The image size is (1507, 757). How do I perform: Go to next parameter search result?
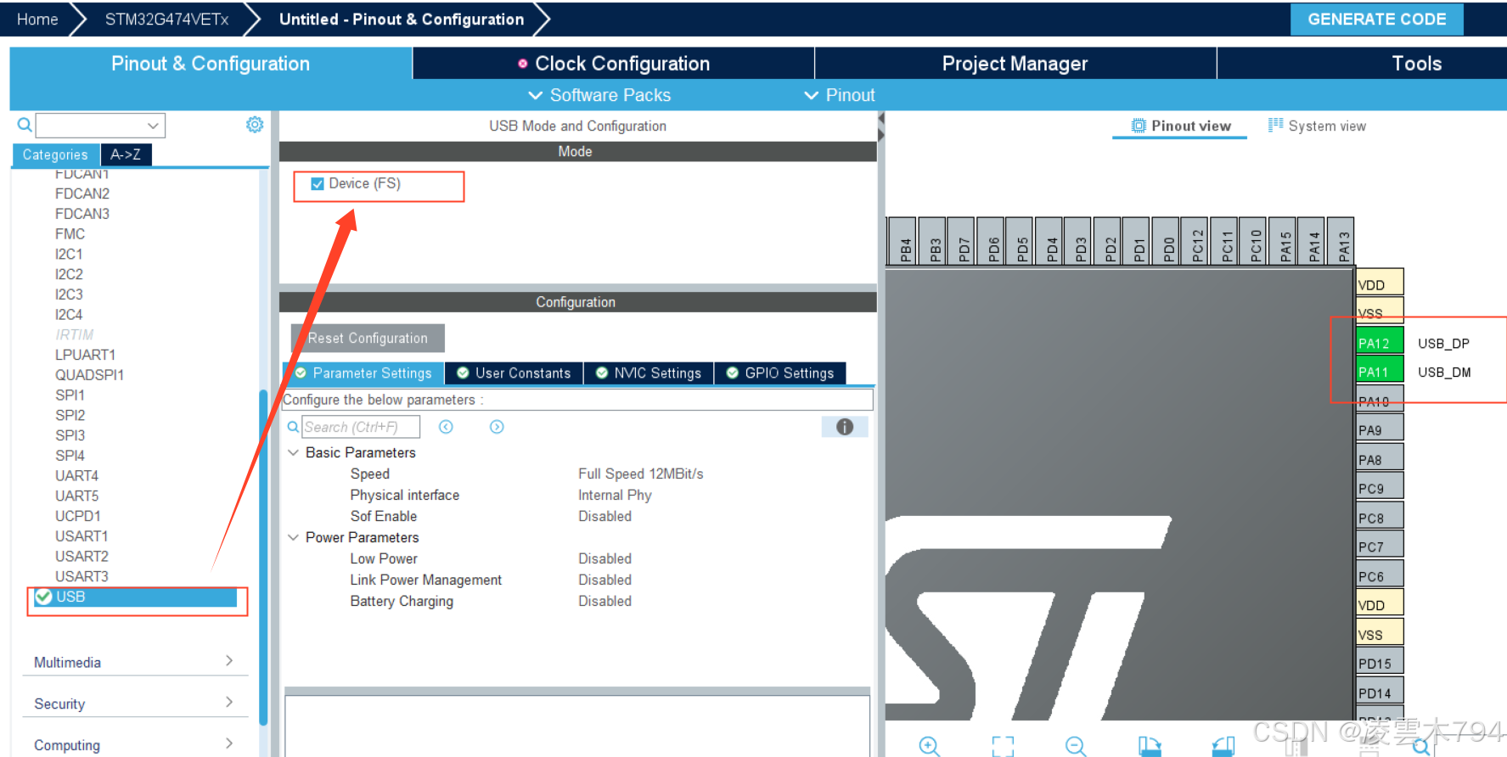497,427
